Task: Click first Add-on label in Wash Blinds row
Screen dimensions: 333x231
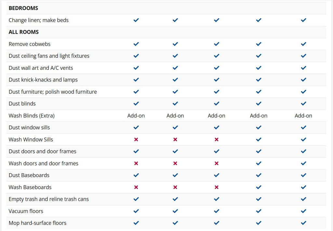Action: click(x=136, y=116)
